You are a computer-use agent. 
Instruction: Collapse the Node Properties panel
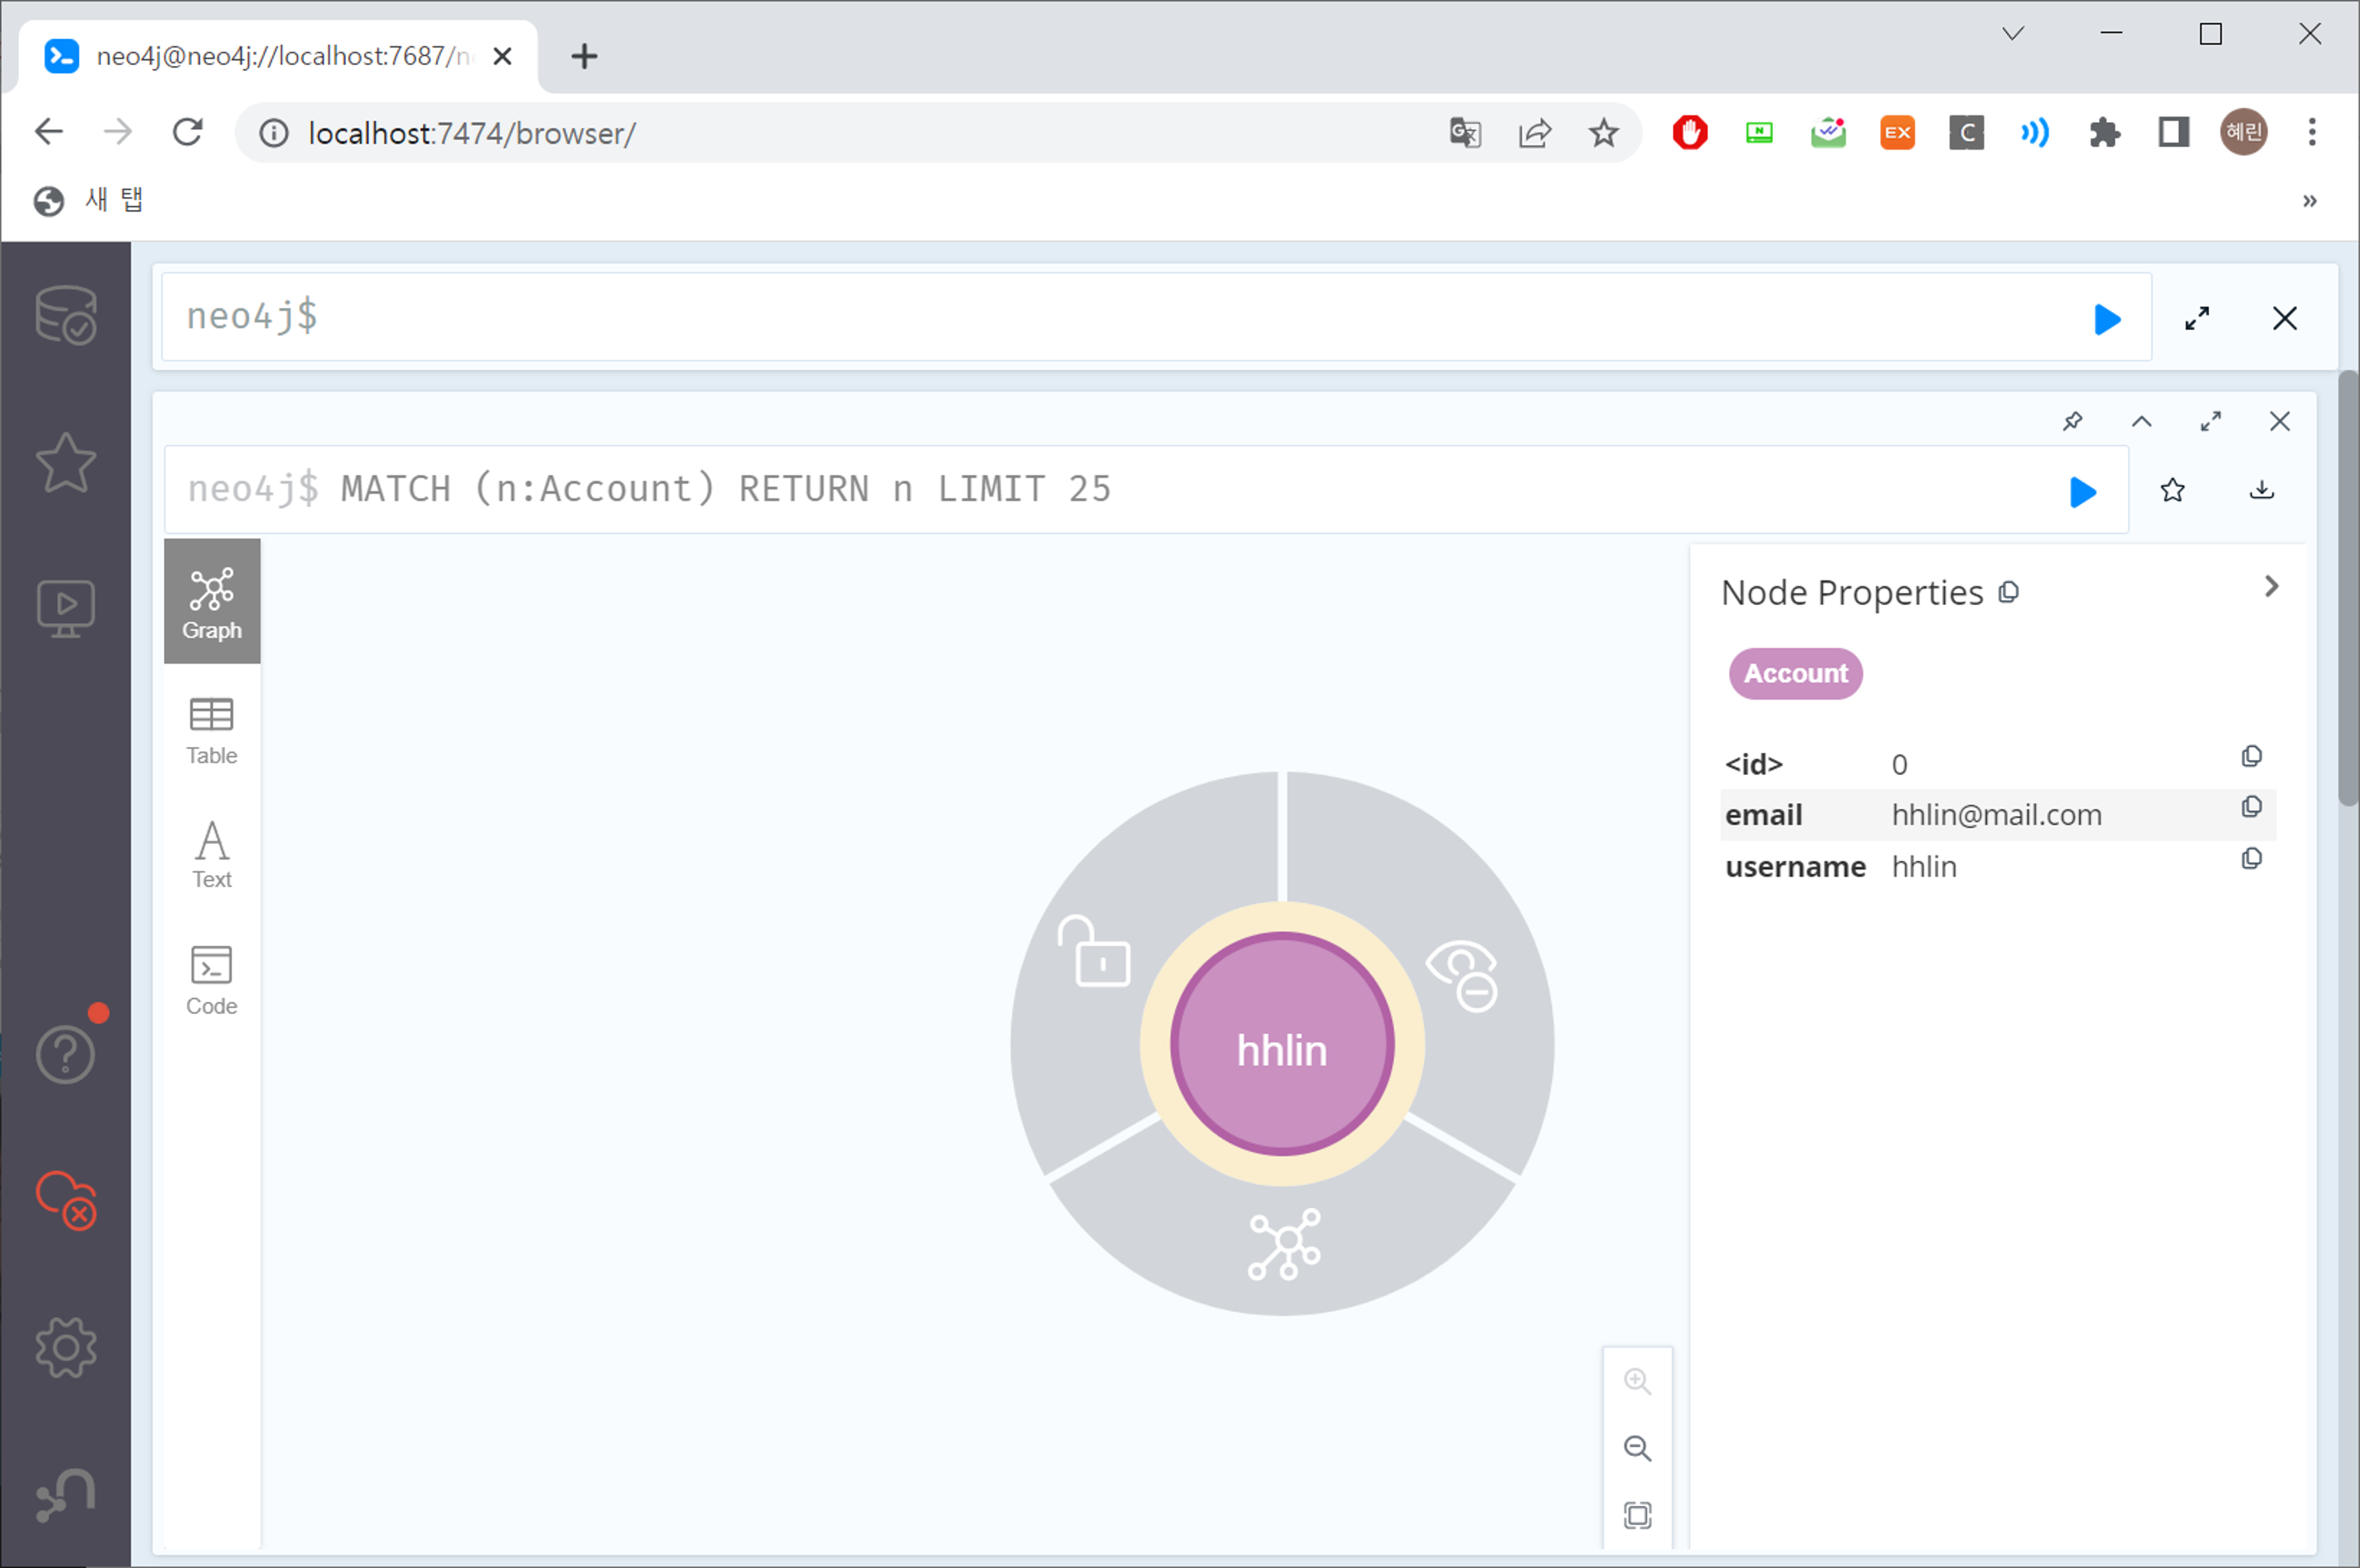[x=2271, y=587]
